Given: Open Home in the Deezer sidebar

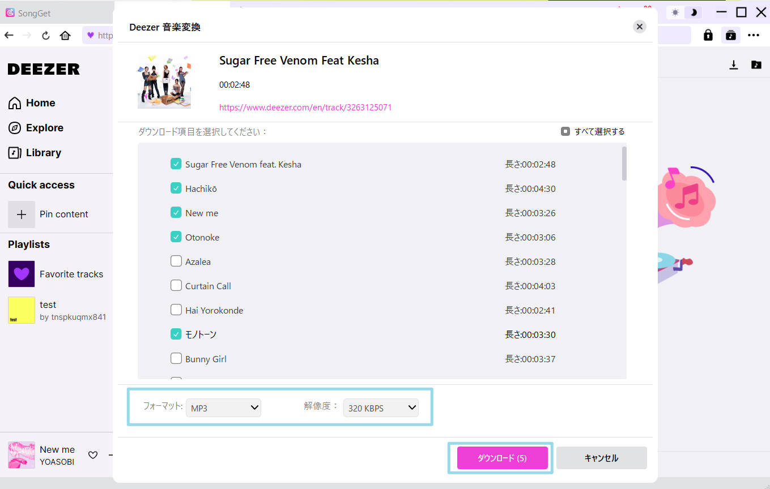Looking at the screenshot, I should (32, 103).
